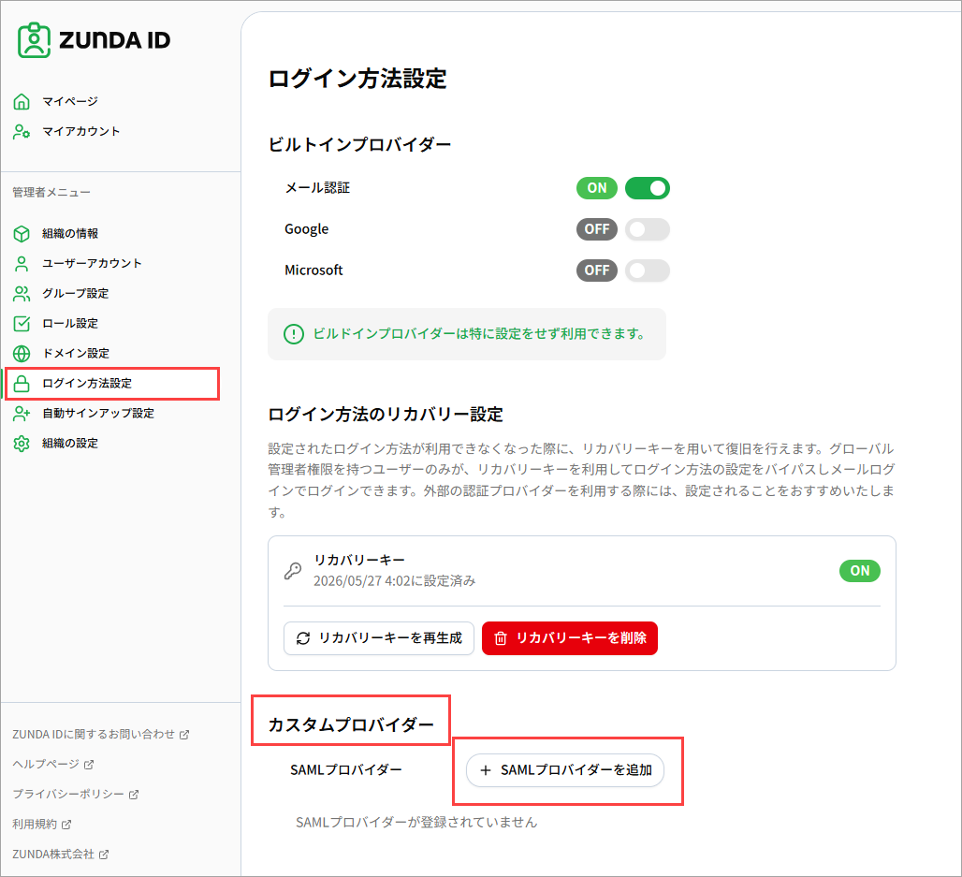Click external-link icon next to 利用規約
The image size is (962, 877).
click(66, 825)
